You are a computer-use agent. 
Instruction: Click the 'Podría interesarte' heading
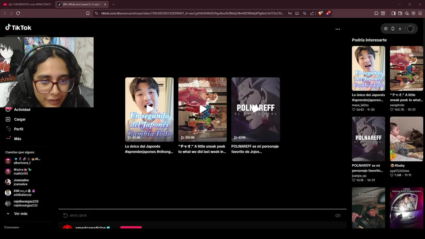pos(369,40)
